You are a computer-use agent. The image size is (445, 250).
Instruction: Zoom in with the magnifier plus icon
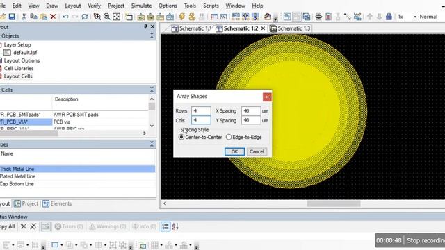point(97,17)
